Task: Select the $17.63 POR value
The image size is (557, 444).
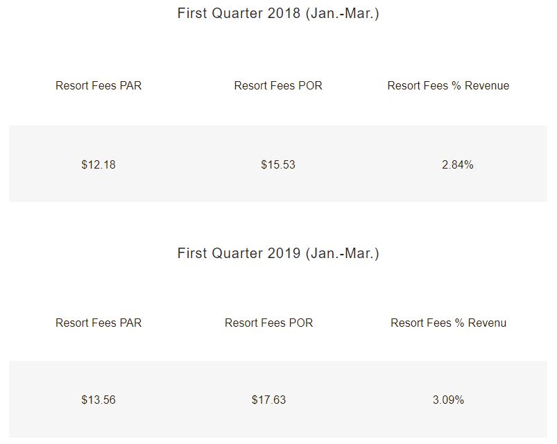Action: [269, 400]
